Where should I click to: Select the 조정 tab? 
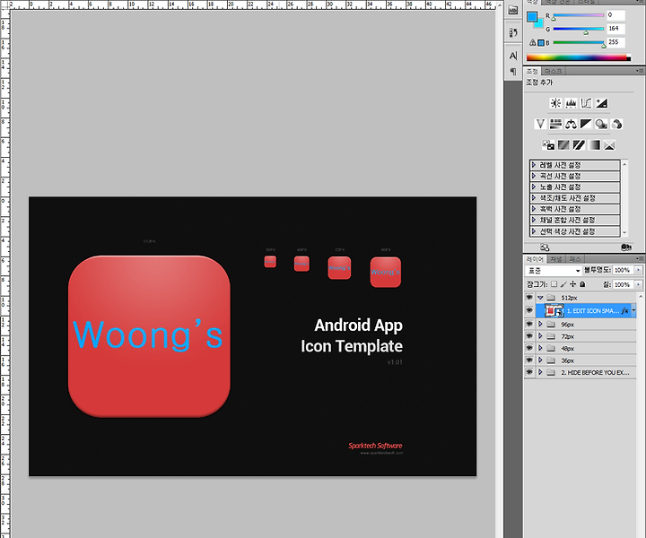coord(532,71)
